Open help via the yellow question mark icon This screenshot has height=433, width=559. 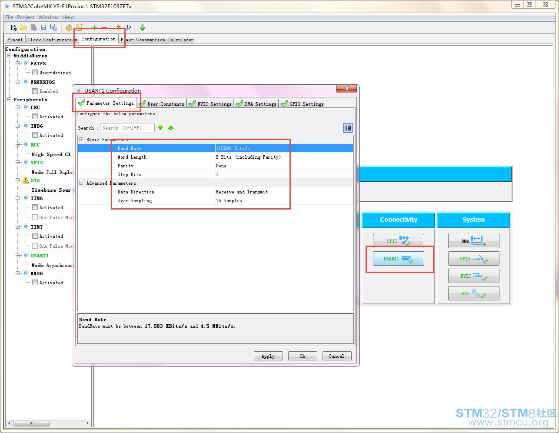click(118, 27)
